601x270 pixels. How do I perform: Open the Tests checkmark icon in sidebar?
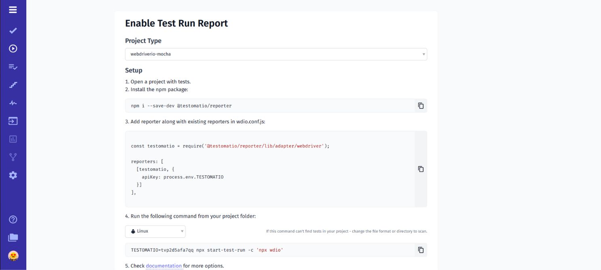point(13,31)
